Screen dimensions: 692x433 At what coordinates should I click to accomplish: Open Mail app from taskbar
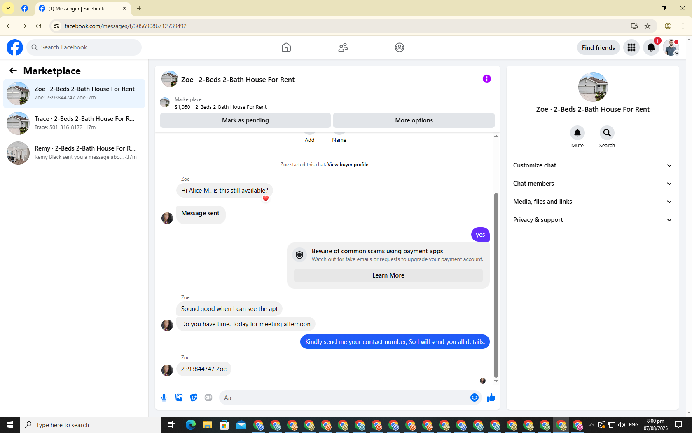point(241,425)
